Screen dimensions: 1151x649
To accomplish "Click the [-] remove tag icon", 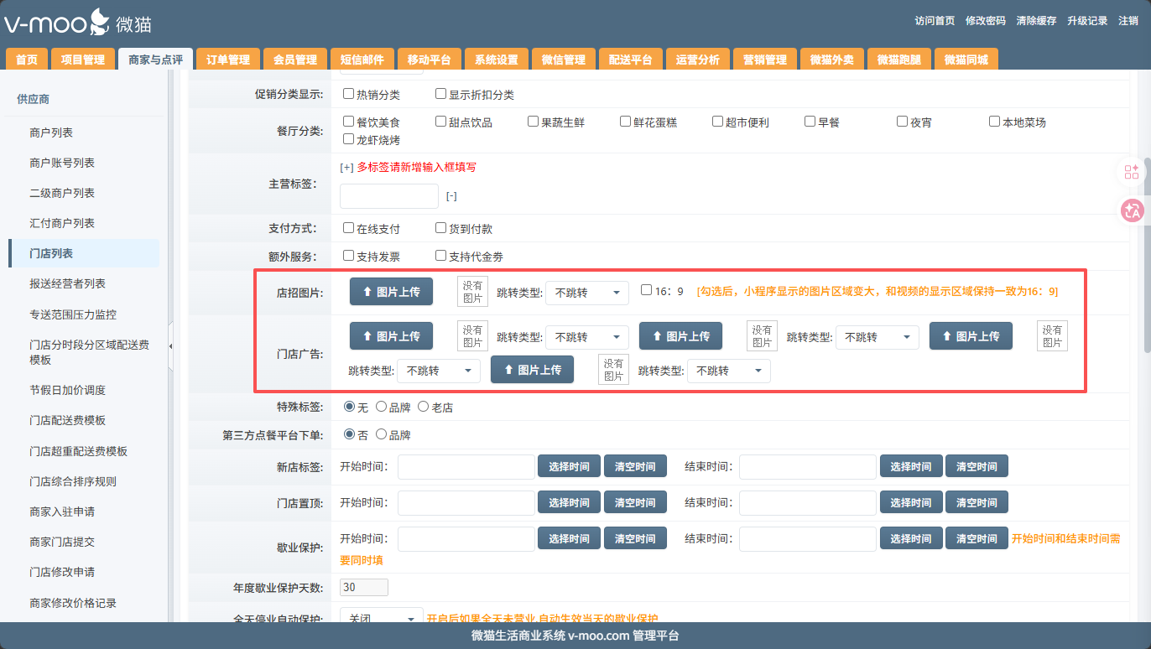I will coord(451,196).
